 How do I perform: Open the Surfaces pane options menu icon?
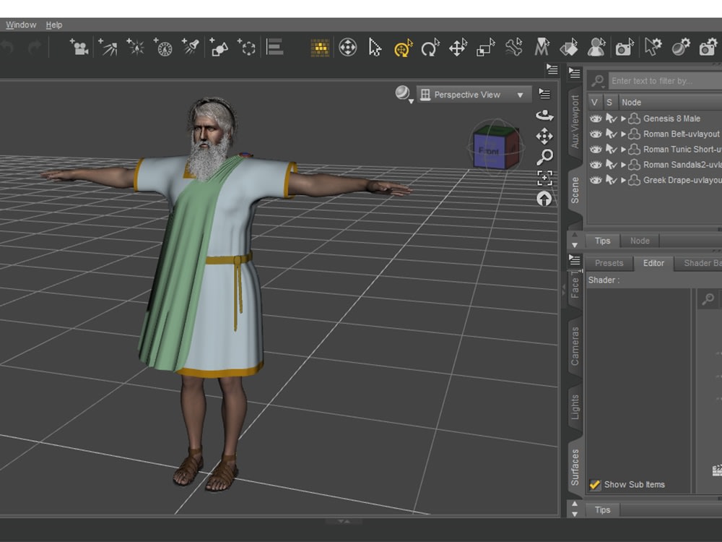coord(574,259)
